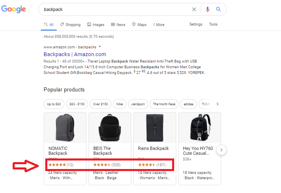
Task: Clear the search box text
Action: pyautogui.click(x=194, y=9)
